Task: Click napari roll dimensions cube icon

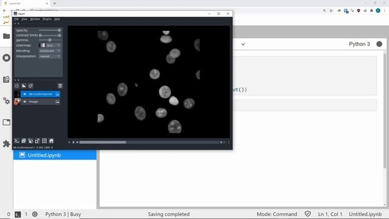Action: click(30, 141)
